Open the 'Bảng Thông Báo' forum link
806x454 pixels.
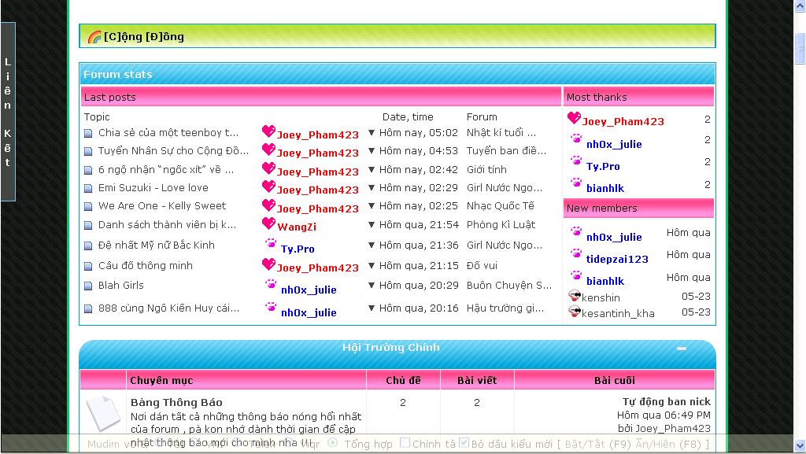pyautogui.click(x=176, y=403)
